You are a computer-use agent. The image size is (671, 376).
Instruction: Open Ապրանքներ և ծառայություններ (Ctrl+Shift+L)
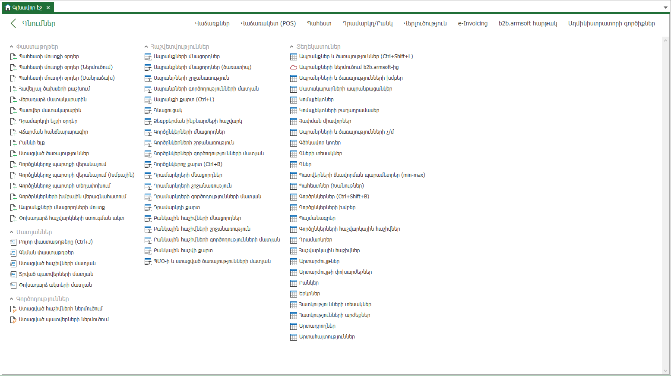(x=356, y=56)
